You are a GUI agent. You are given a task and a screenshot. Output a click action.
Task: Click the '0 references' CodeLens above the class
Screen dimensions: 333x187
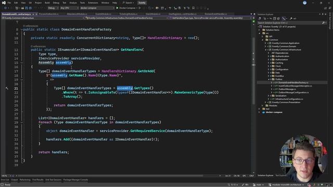click(30, 26)
